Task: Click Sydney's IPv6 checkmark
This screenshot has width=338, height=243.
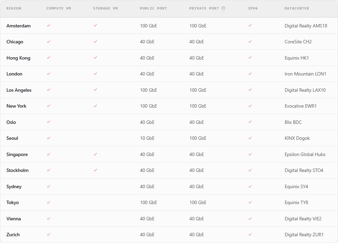Action: tap(250, 186)
